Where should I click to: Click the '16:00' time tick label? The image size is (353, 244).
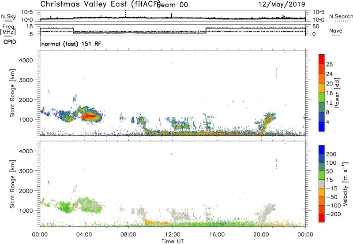point(217,235)
